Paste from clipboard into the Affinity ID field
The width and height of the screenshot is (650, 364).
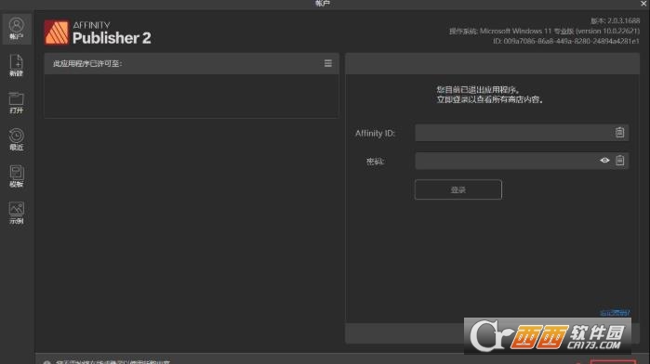click(619, 133)
